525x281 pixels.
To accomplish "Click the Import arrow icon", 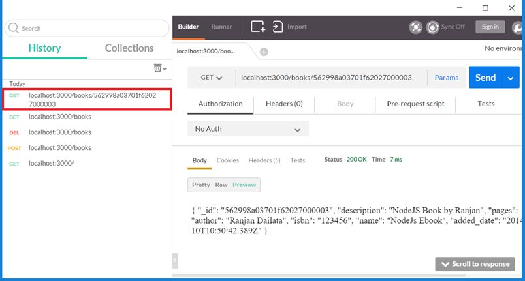I will (278, 26).
